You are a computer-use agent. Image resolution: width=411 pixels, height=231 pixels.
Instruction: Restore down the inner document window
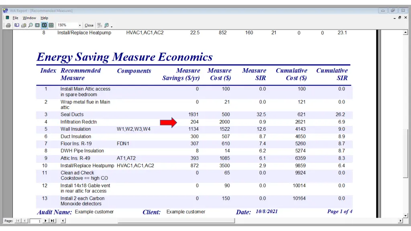400,18
